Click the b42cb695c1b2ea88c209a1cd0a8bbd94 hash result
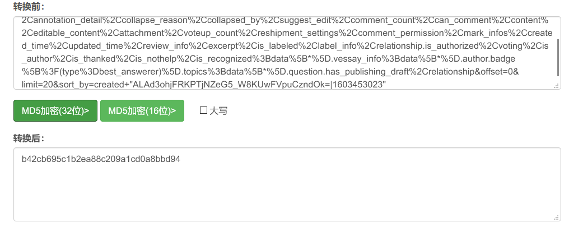Viewport: 569px width, 227px height. click(101, 159)
